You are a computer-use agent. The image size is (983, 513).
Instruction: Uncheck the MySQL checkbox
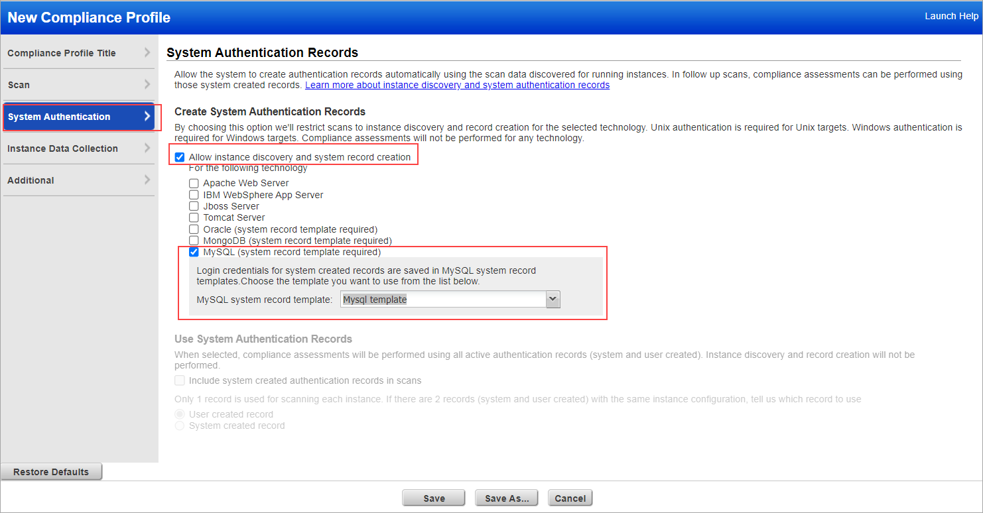point(194,252)
